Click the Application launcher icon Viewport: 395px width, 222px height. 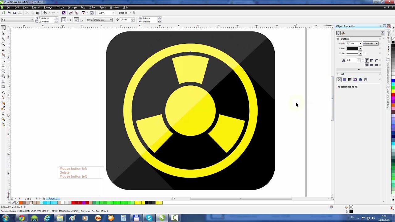[x=83, y=13]
